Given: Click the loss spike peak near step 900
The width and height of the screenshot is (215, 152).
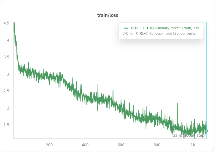Looking at the screenshot, I should [178, 103].
